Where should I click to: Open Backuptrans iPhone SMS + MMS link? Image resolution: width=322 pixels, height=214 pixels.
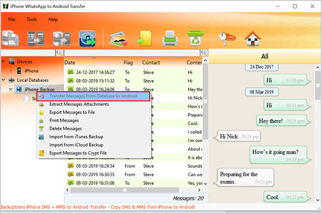[x=98, y=207]
